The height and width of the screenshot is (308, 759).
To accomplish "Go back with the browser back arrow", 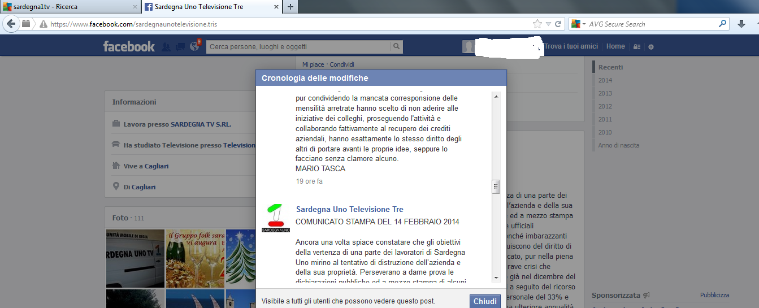I will [10, 24].
